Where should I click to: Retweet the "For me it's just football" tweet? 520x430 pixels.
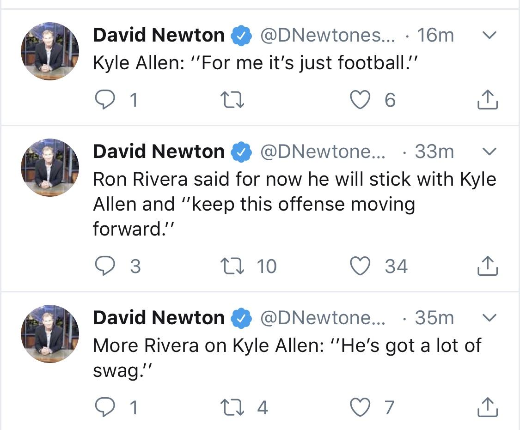click(x=232, y=100)
